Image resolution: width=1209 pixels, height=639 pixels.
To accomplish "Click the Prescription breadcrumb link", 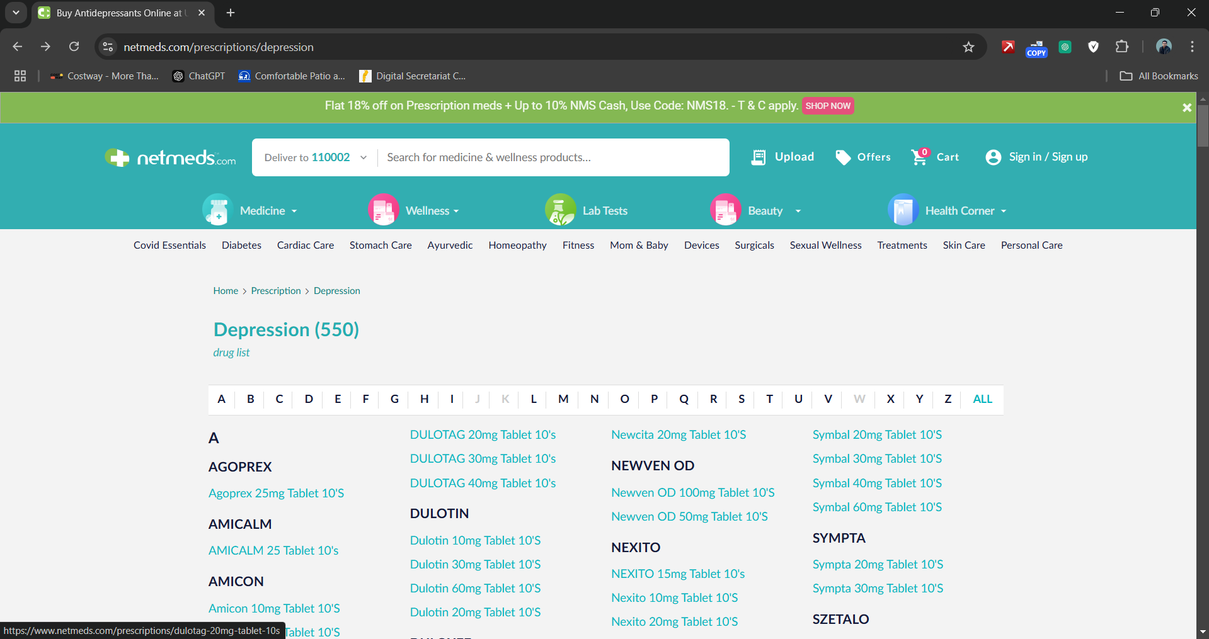I will (x=276, y=290).
